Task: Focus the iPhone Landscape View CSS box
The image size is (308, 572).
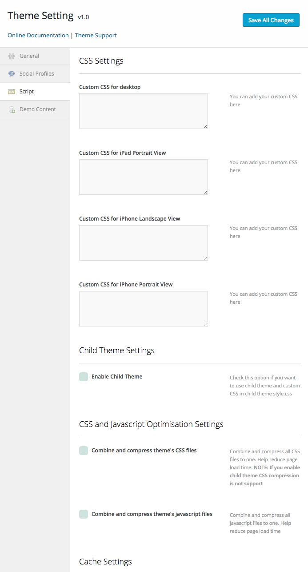Action: [x=142, y=242]
